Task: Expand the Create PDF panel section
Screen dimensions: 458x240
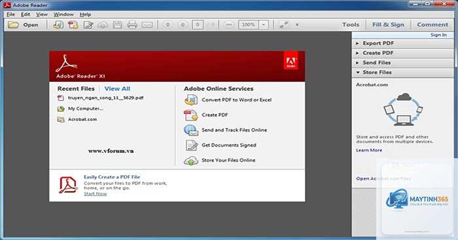Action: (x=402, y=53)
